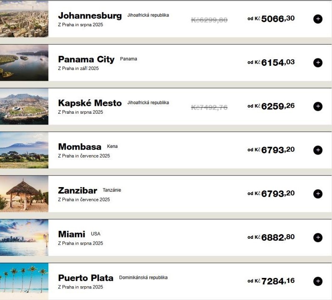This screenshot has width=332, height=300.
Task: Open the Miami skyline thumbnail
Action: pyautogui.click(x=24, y=237)
